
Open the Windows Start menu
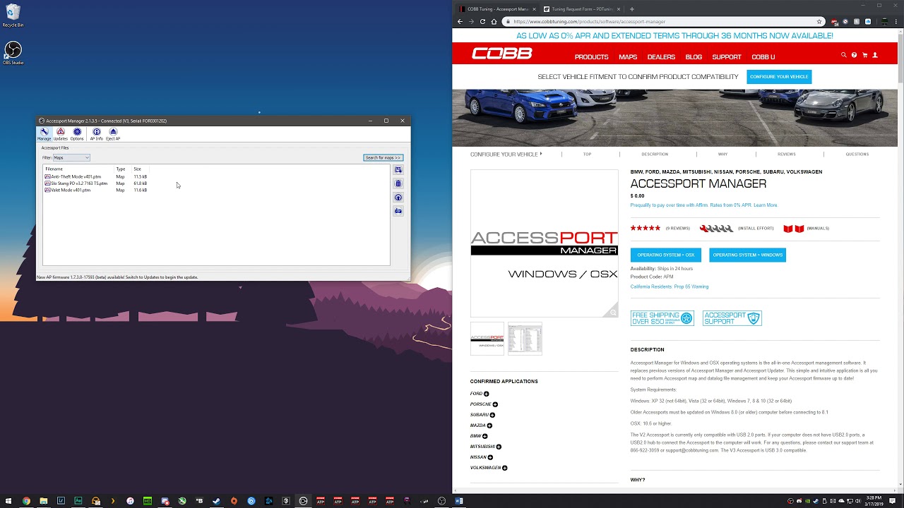click(x=8, y=501)
